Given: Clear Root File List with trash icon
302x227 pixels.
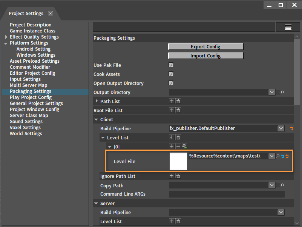Looking at the screenshot, I should coord(178,110).
